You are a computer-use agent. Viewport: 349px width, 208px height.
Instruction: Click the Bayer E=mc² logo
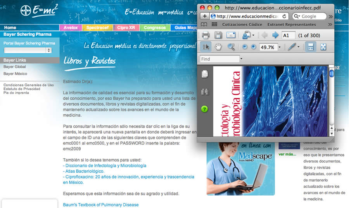click(x=39, y=10)
